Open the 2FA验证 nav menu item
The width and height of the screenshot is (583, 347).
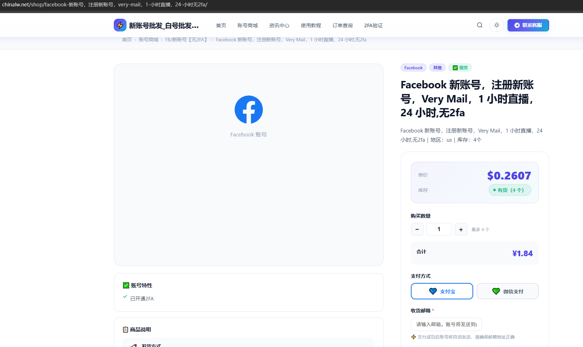coord(373,25)
